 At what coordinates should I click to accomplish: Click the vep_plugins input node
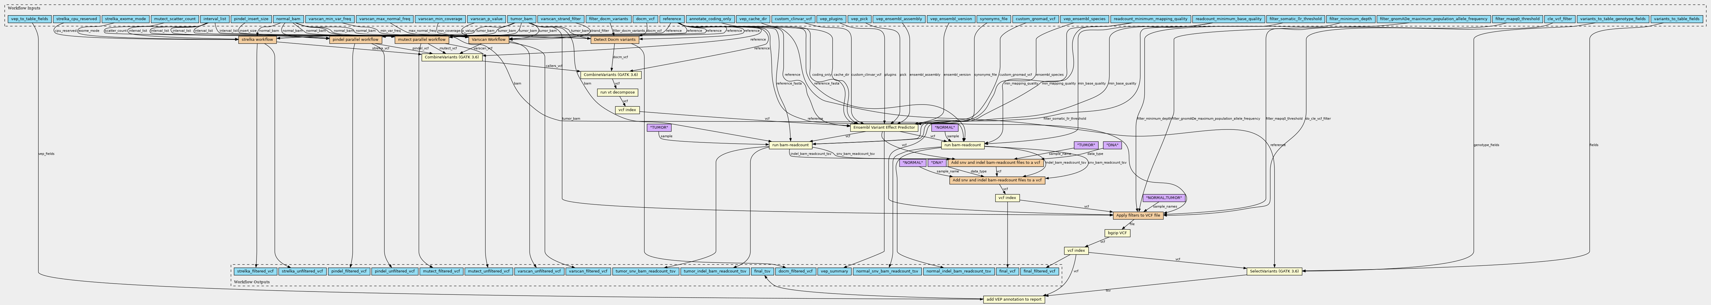[831, 19]
